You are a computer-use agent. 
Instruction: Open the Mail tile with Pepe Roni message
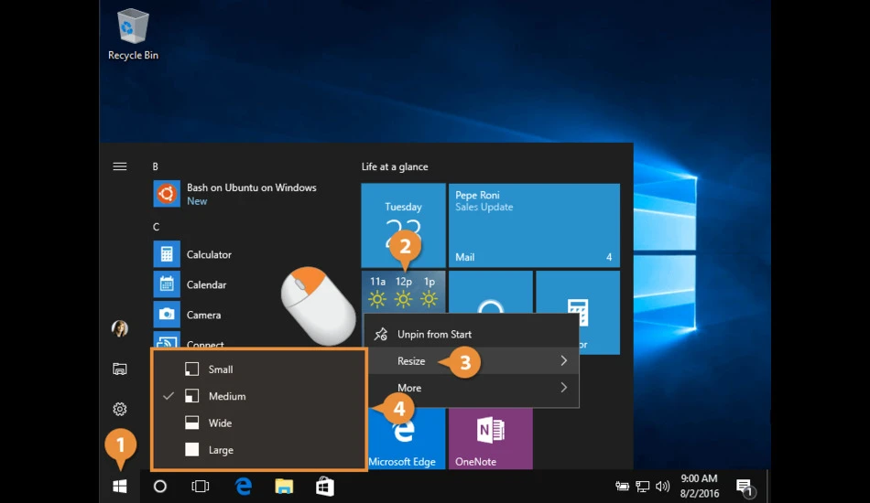[534, 226]
